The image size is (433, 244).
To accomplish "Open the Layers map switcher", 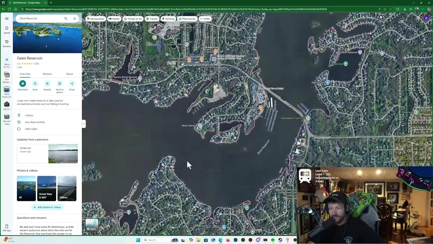I will pyautogui.click(x=92, y=225).
